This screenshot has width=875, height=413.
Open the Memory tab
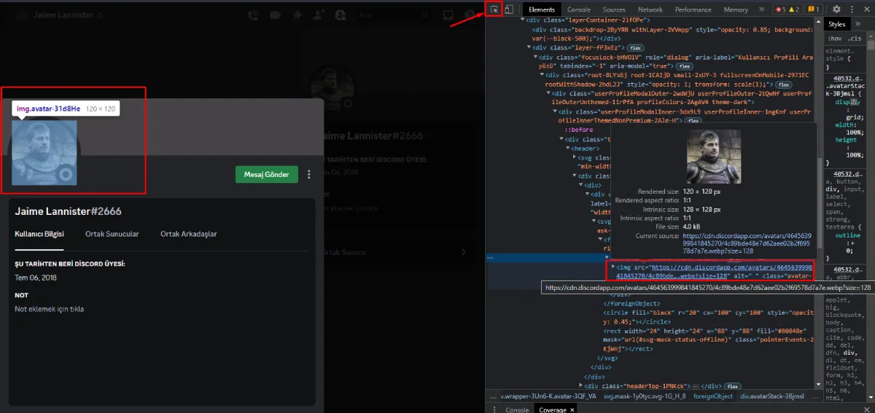736,9
